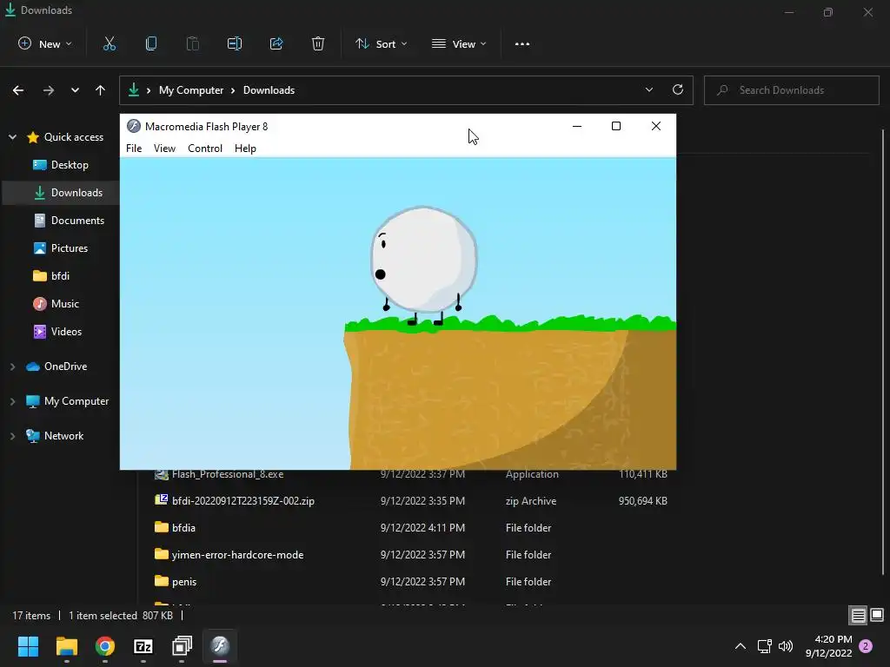Select Downloads in navigation pane
Image resolution: width=890 pixels, height=667 pixels.
61,192
